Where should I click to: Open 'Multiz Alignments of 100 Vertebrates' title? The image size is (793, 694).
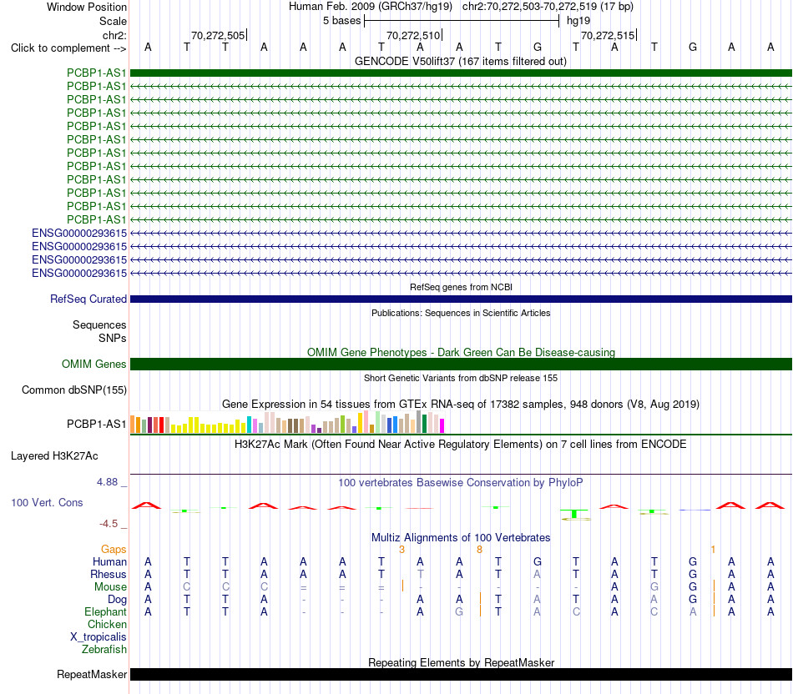pyautogui.click(x=461, y=537)
